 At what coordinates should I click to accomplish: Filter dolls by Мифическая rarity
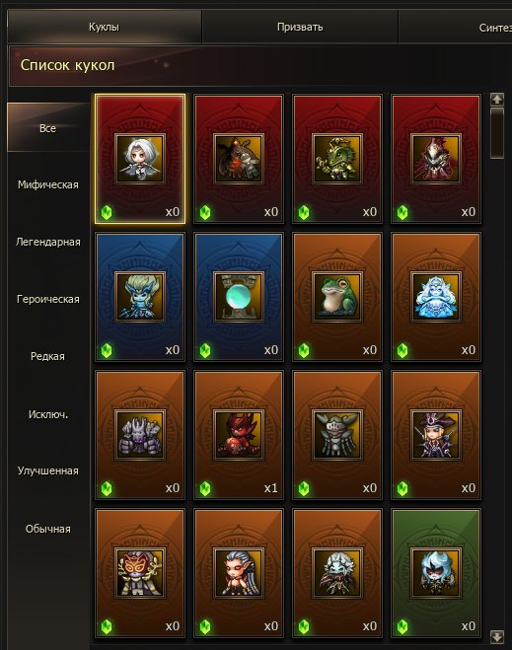tap(48, 184)
